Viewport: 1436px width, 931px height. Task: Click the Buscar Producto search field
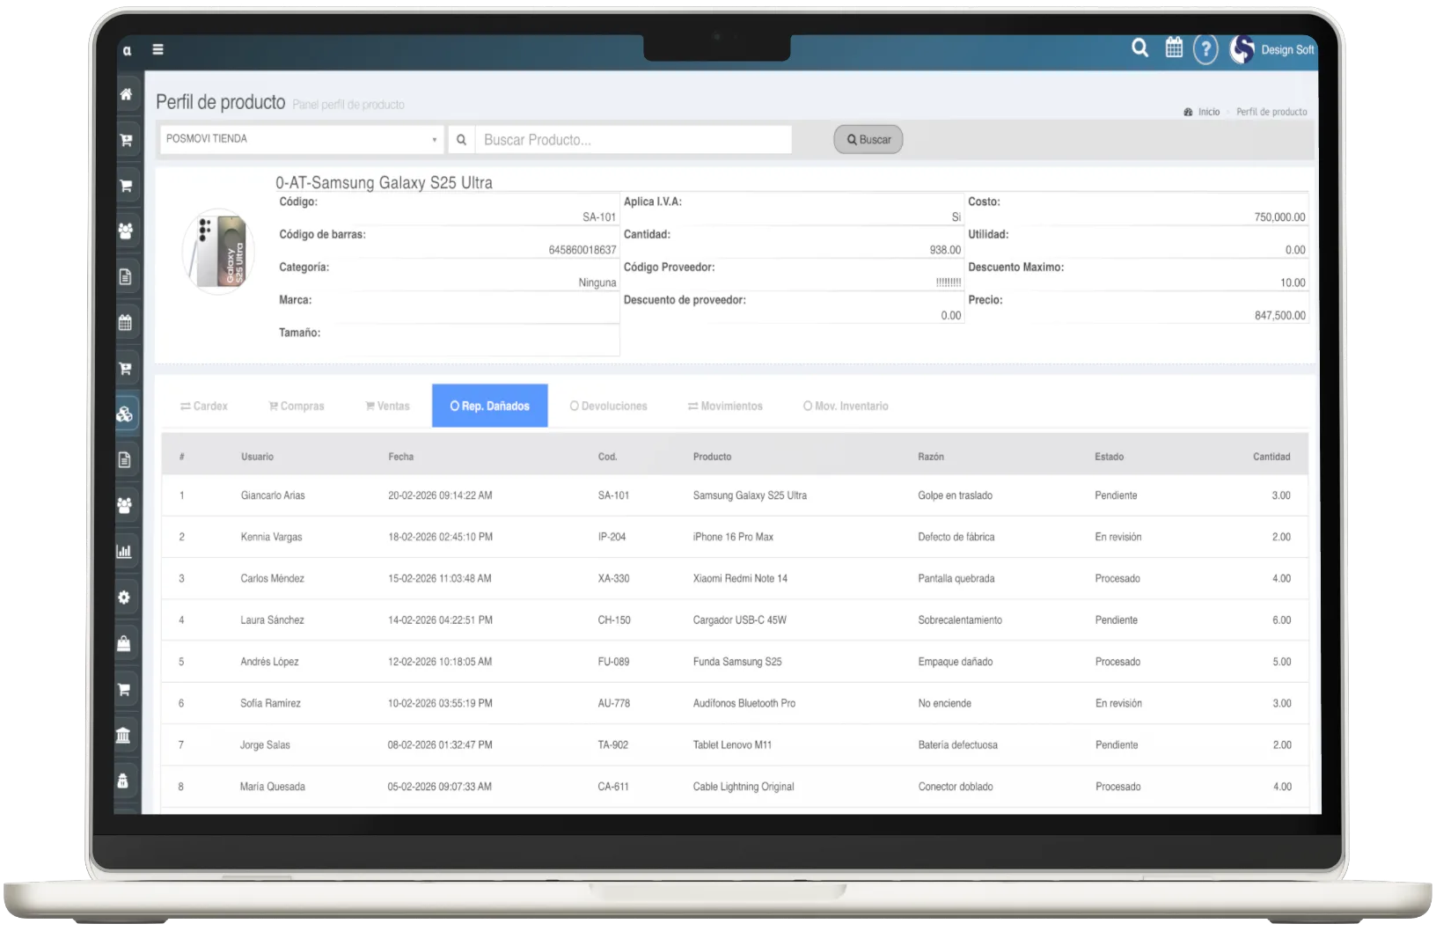coord(633,140)
